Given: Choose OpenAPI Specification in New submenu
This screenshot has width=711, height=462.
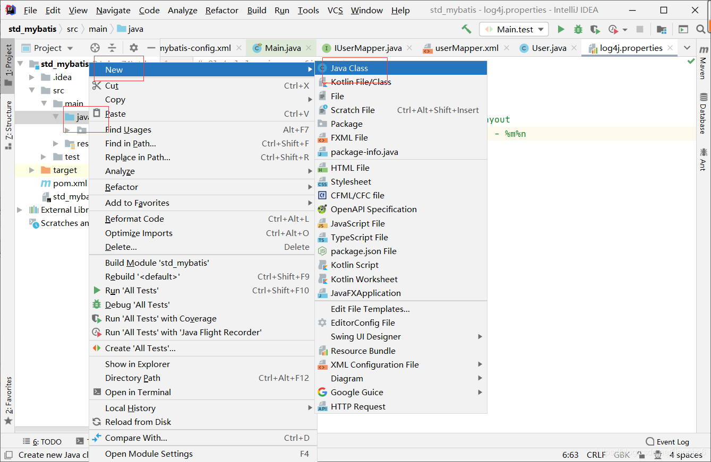Looking at the screenshot, I should [401, 209].
